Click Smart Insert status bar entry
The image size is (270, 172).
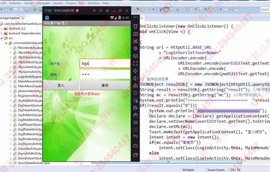(x=216, y=170)
